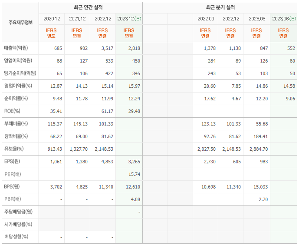Click the PBR value 4.08

135,199
